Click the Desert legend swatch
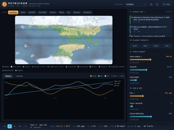The width and height of the screenshot is (174, 130). (90, 67)
